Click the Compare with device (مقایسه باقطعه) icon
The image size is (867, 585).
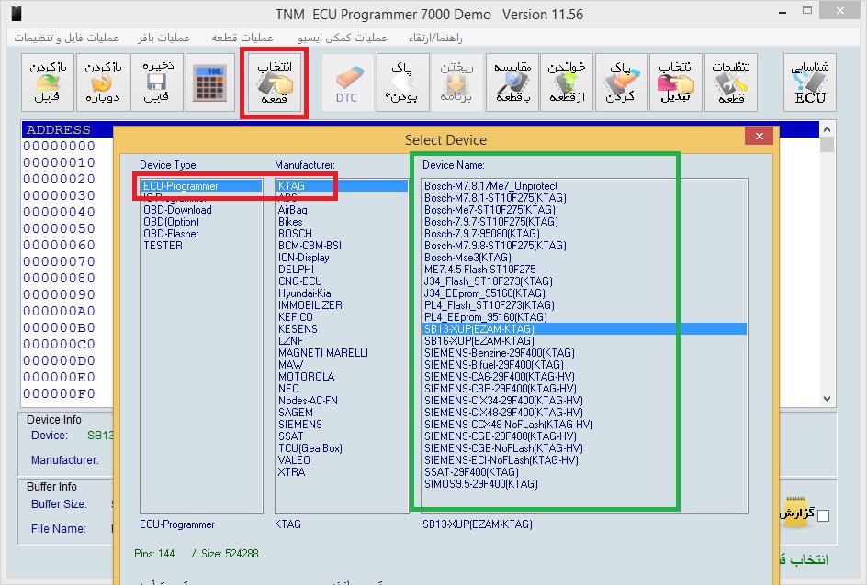tap(512, 83)
